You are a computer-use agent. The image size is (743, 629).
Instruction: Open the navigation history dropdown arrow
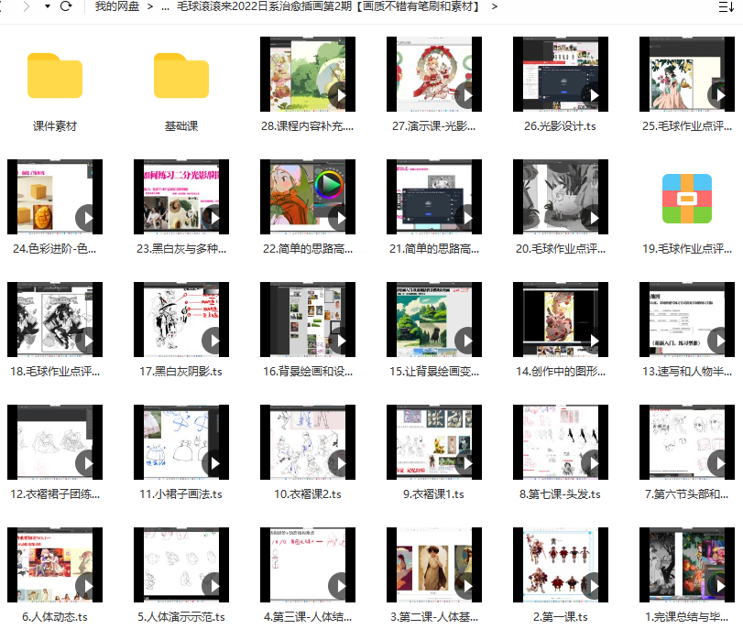pos(46,7)
